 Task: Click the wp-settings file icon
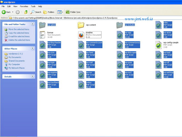(x=158, y=75)
